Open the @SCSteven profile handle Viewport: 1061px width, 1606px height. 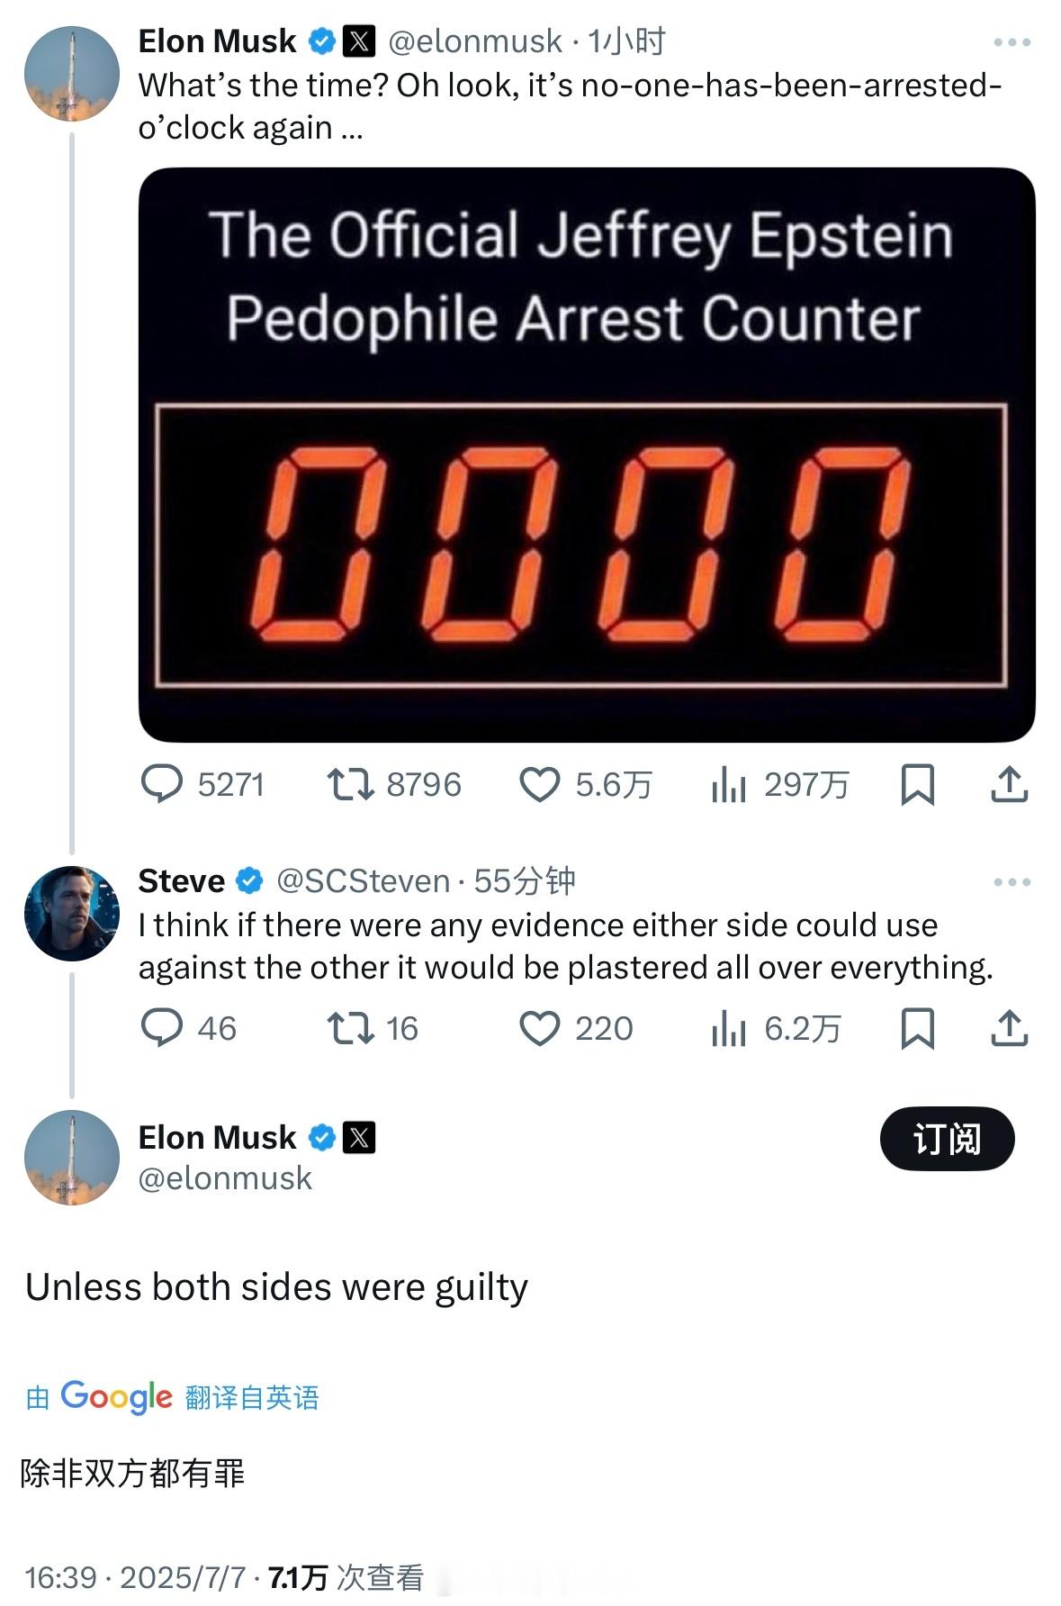click(x=363, y=880)
